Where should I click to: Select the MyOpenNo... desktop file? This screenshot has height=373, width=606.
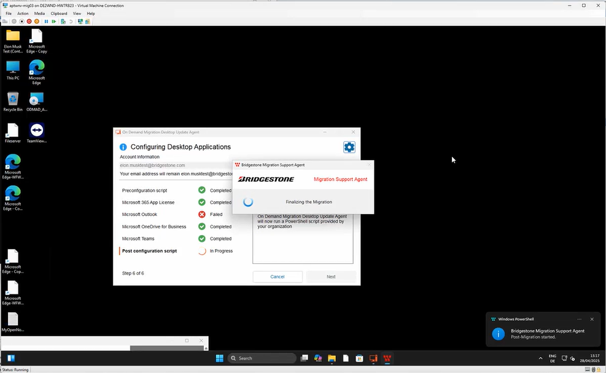click(x=13, y=322)
